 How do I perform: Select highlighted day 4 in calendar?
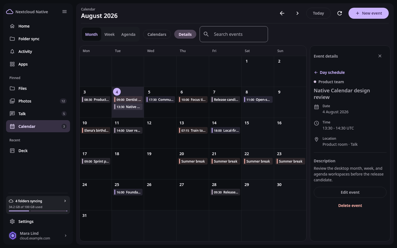coord(117,92)
